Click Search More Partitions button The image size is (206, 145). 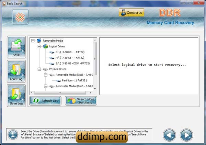[81, 101]
